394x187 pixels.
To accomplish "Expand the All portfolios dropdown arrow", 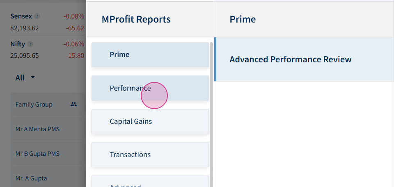I will pyautogui.click(x=33, y=78).
